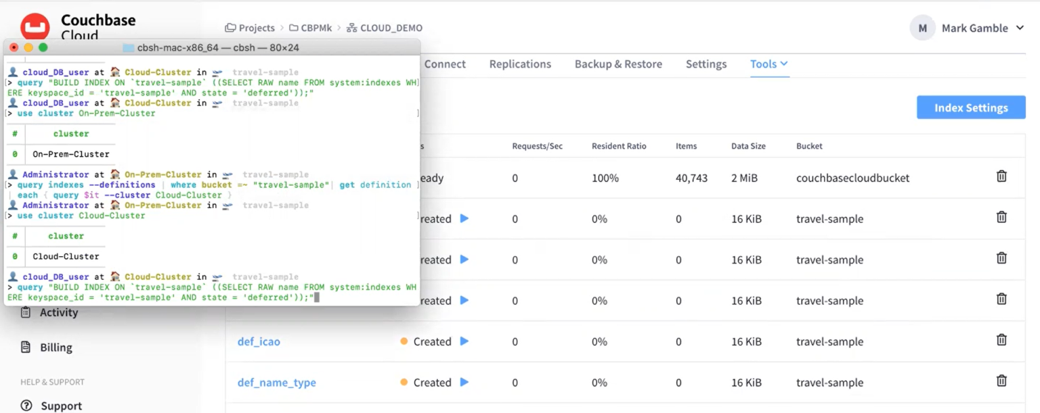Viewport: 1040px width, 413px height.
Task: Click the trash icon for the couchbasecloudbucket index
Action: [1001, 176]
